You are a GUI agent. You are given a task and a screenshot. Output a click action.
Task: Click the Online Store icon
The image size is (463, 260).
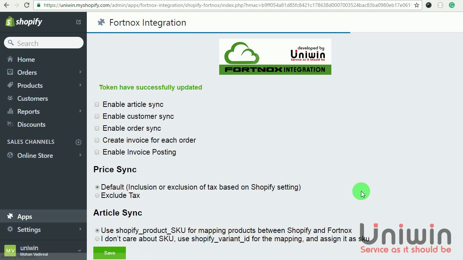pyautogui.click(x=10, y=155)
